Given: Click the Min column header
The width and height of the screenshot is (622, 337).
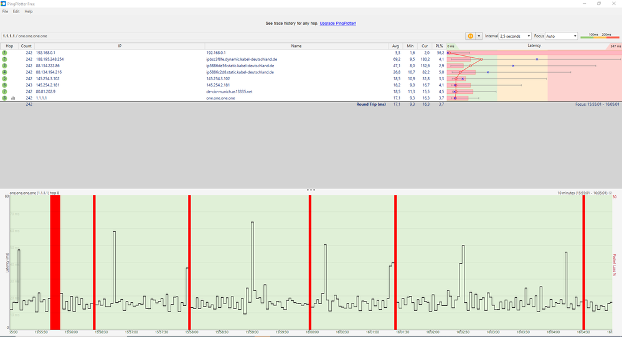Looking at the screenshot, I should 410,46.
